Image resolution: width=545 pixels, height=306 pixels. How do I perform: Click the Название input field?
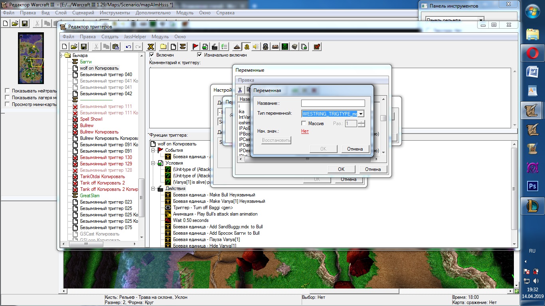coord(333,103)
